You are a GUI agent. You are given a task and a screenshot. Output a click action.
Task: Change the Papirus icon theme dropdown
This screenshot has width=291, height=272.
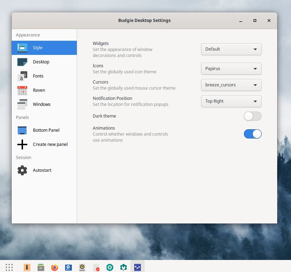[x=231, y=69]
